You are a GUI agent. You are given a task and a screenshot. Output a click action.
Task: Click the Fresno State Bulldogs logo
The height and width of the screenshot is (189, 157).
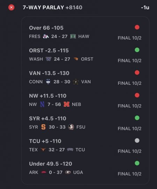point(46,36)
